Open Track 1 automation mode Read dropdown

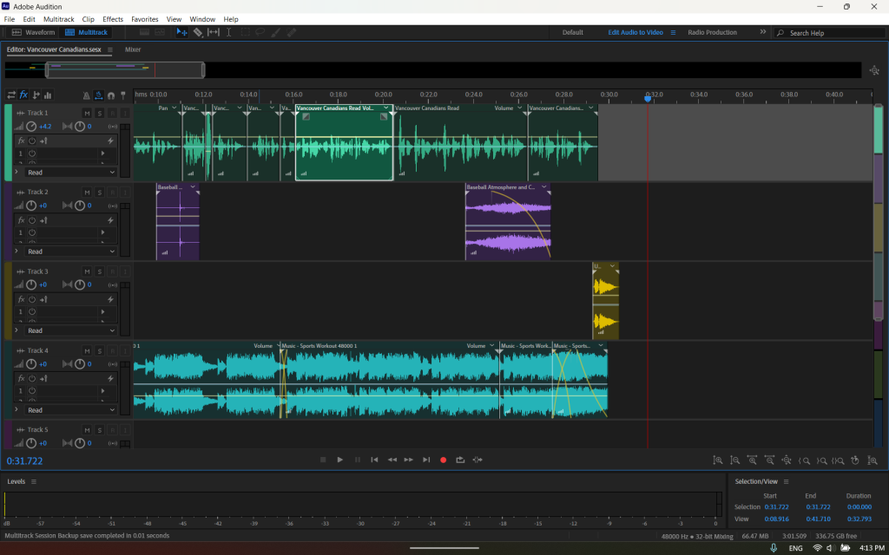[x=69, y=173]
